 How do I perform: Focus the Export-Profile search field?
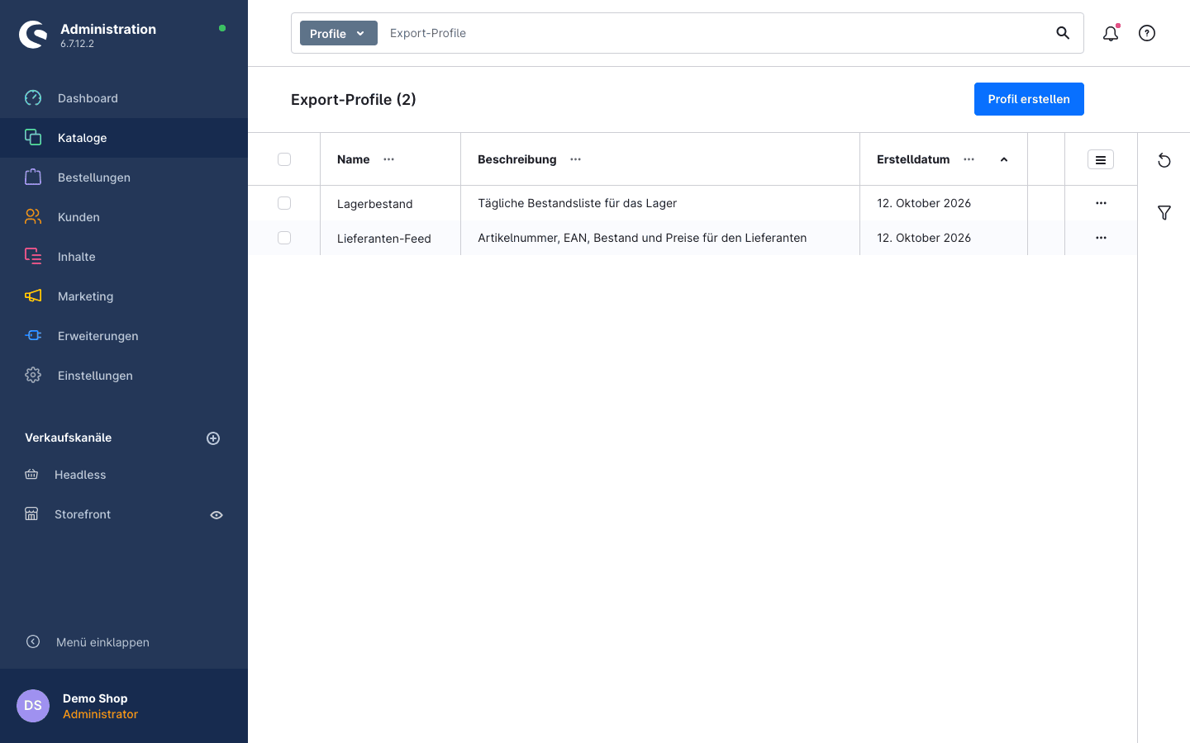tap(714, 33)
